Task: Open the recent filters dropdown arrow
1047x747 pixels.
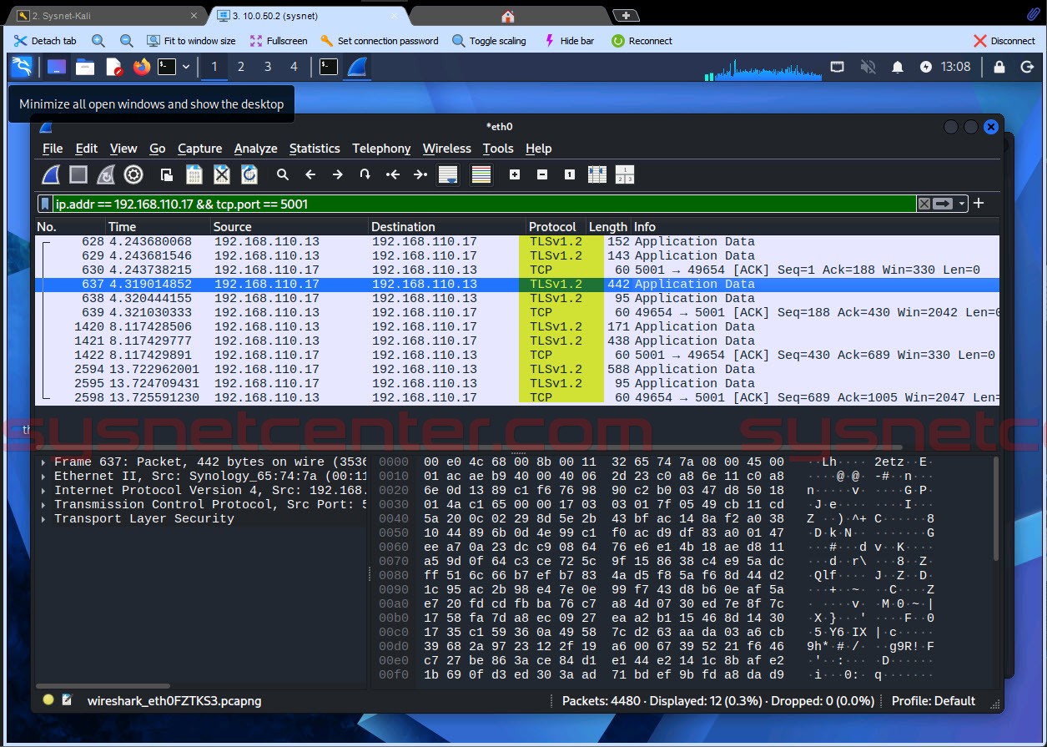Action: point(962,204)
